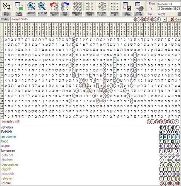Viewport: 181px width, 186px height.
Task: Click the circled Hebrew letters in the Codes bar
Action: (147, 20)
